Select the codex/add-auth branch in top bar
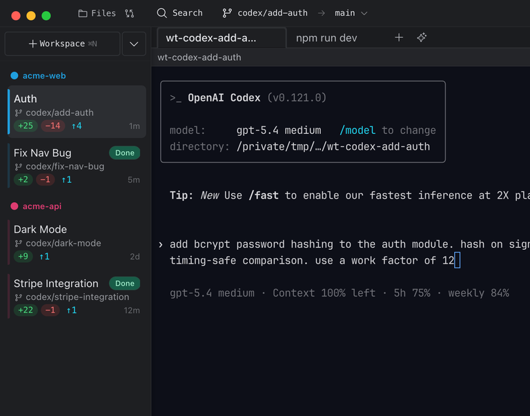Image resolution: width=530 pixels, height=416 pixels. [273, 13]
